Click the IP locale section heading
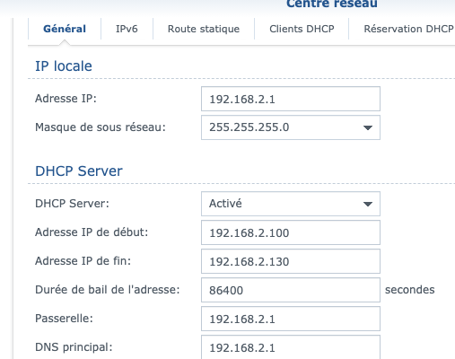The height and width of the screenshot is (359, 455). click(x=64, y=66)
